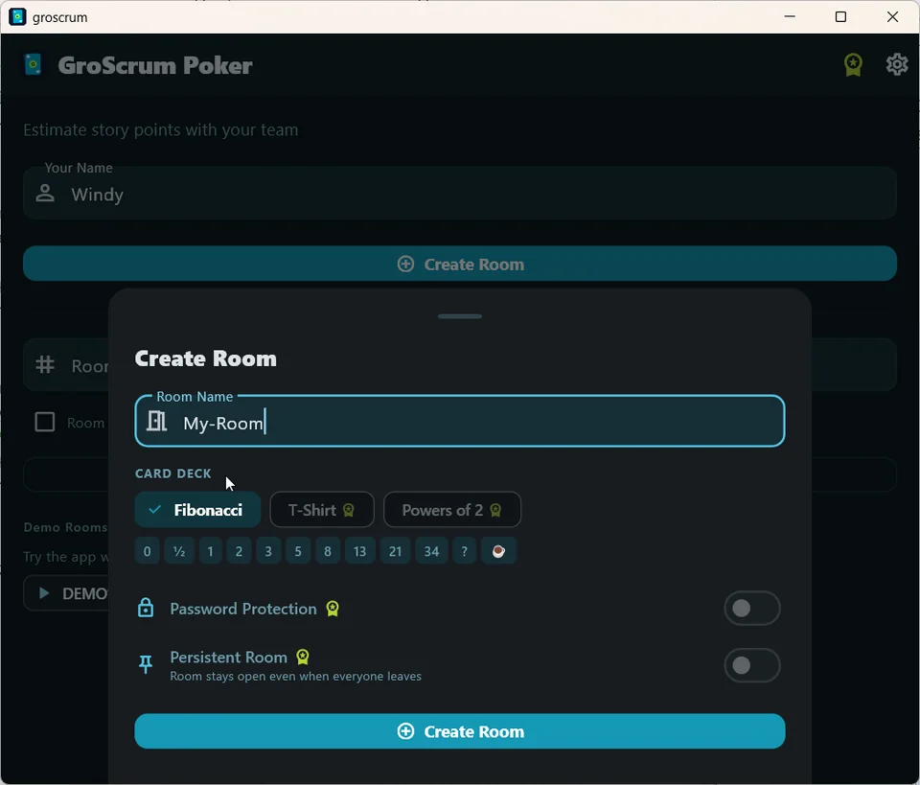Check the Room checkbox behind the dialog

pyautogui.click(x=45, y=422)
